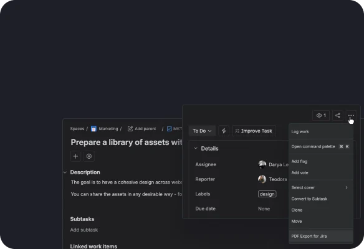Open Marketing breadcrumb link

pyautogui.click(x=108, y=129)
